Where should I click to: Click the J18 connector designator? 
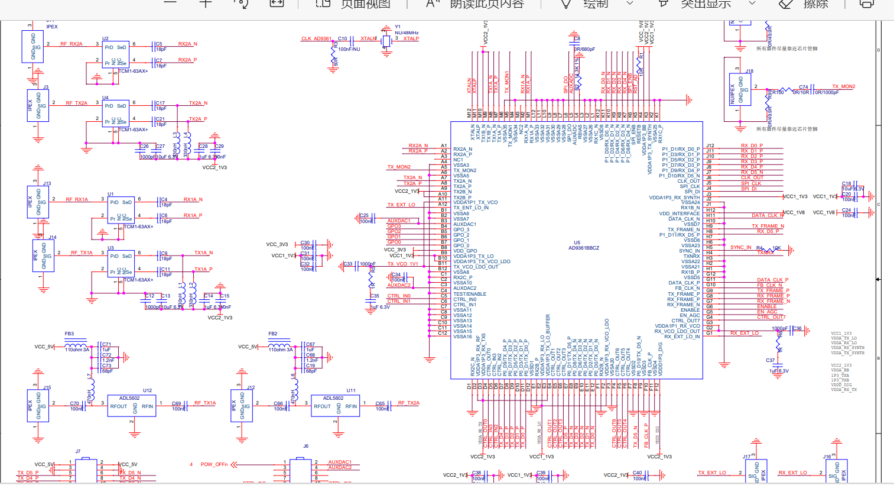pyautogui.click(x=749, y=71)
